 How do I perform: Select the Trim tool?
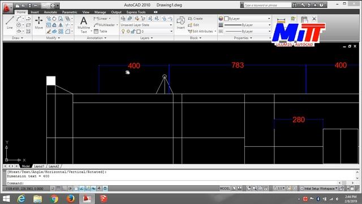(x=68, y=25)
